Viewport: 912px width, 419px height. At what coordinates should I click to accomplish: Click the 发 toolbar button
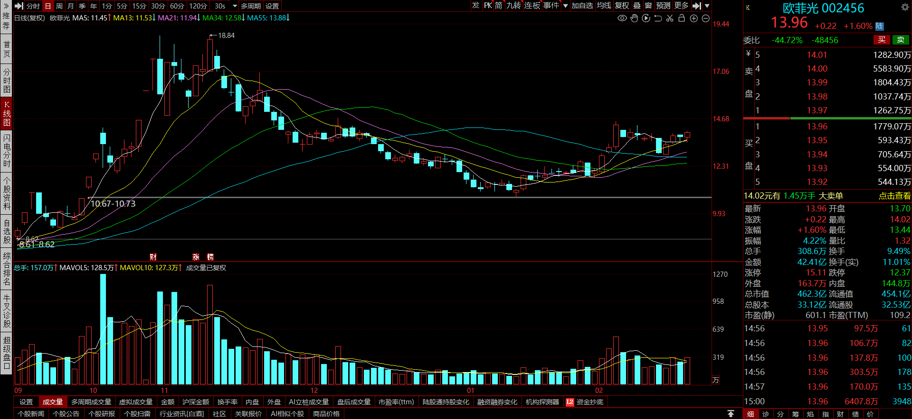(475, 6)
